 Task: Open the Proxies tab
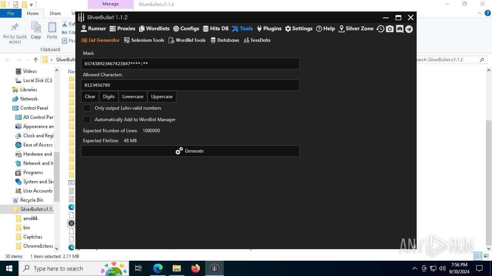pyautogui.click(x=122, y=29)
